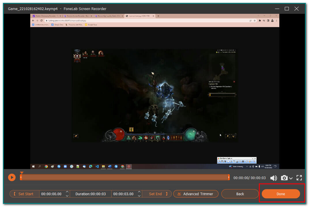Enter fullscreen preview mode

point(299,178)
